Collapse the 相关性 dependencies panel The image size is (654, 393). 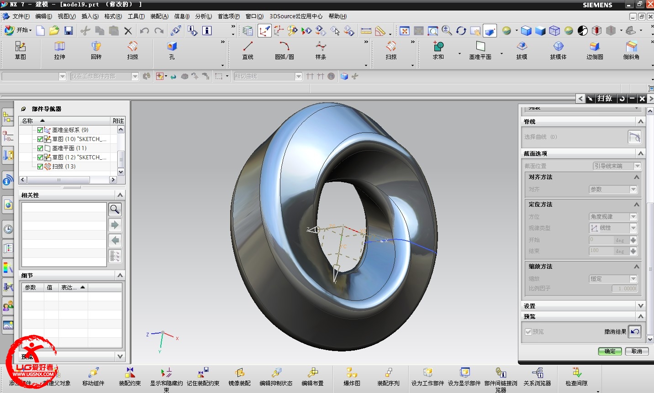pyautogui.click(x=120, y=195)
